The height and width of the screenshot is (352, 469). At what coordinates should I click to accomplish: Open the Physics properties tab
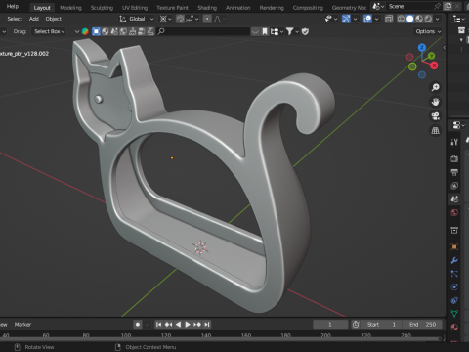tap(454, 286)
